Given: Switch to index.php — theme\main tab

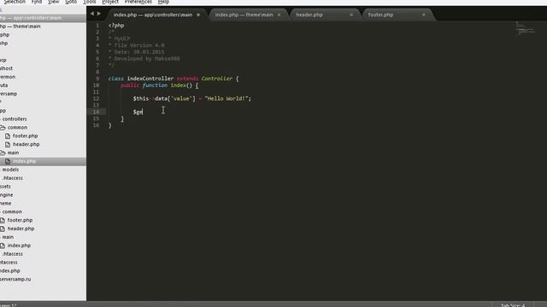Looking at the screenshot, I should pyautogui.click(x=244, y=15).
